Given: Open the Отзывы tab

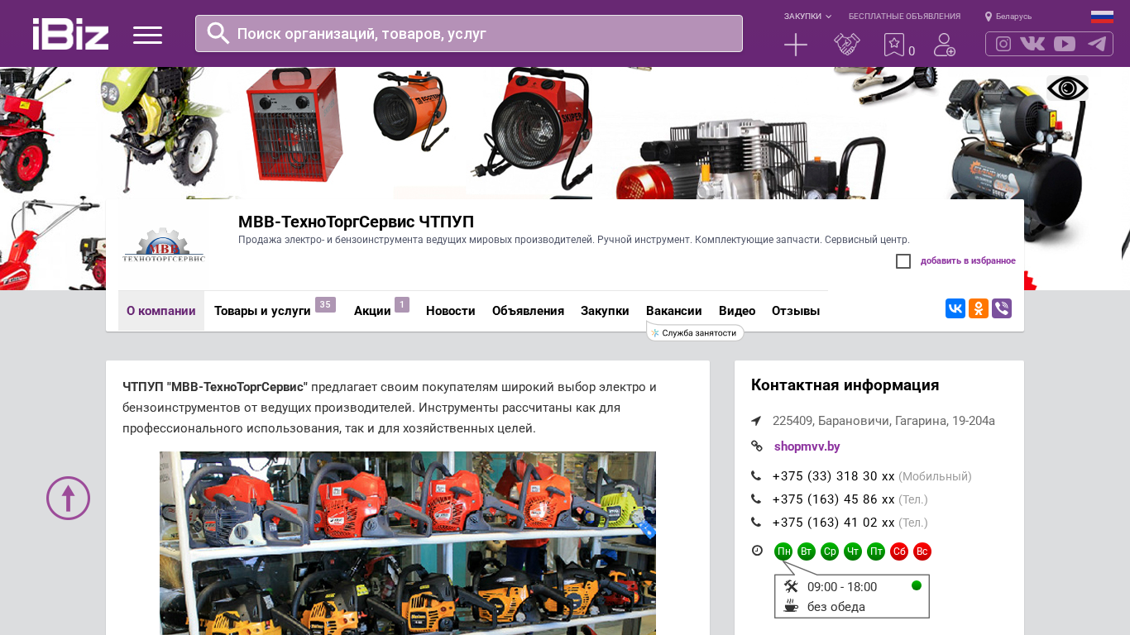Looking at the screenshot, I should point(796,311).
